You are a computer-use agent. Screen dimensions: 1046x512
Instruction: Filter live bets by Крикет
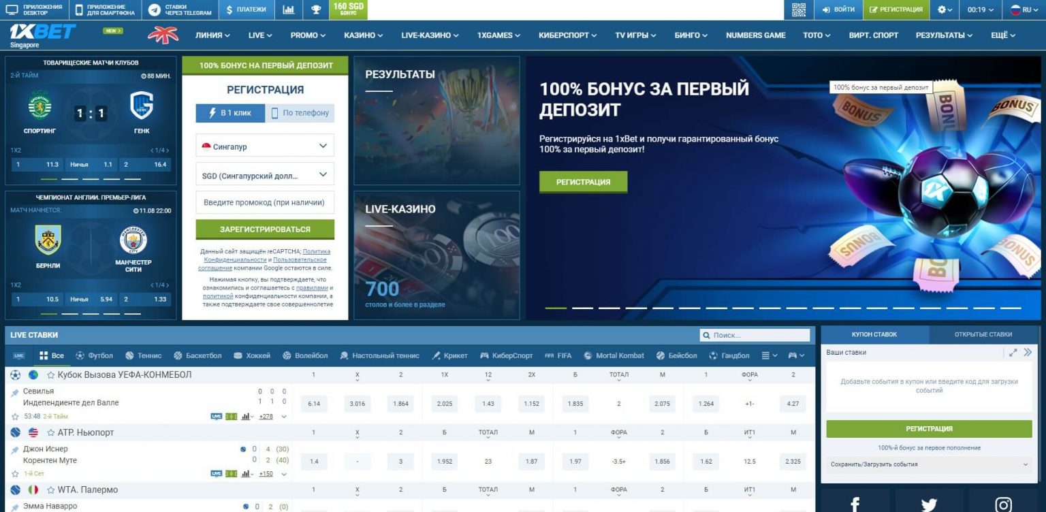pos(449,355)
